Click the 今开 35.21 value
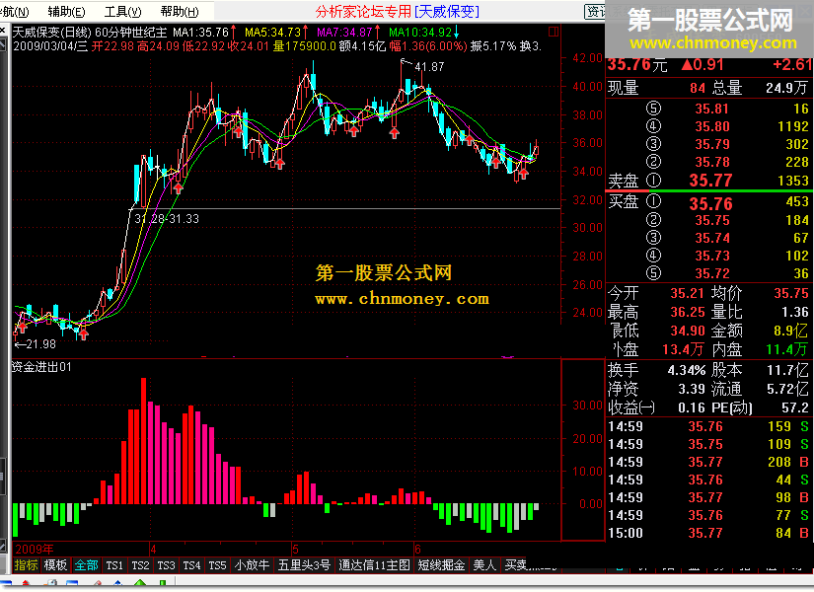 point(688,293)
